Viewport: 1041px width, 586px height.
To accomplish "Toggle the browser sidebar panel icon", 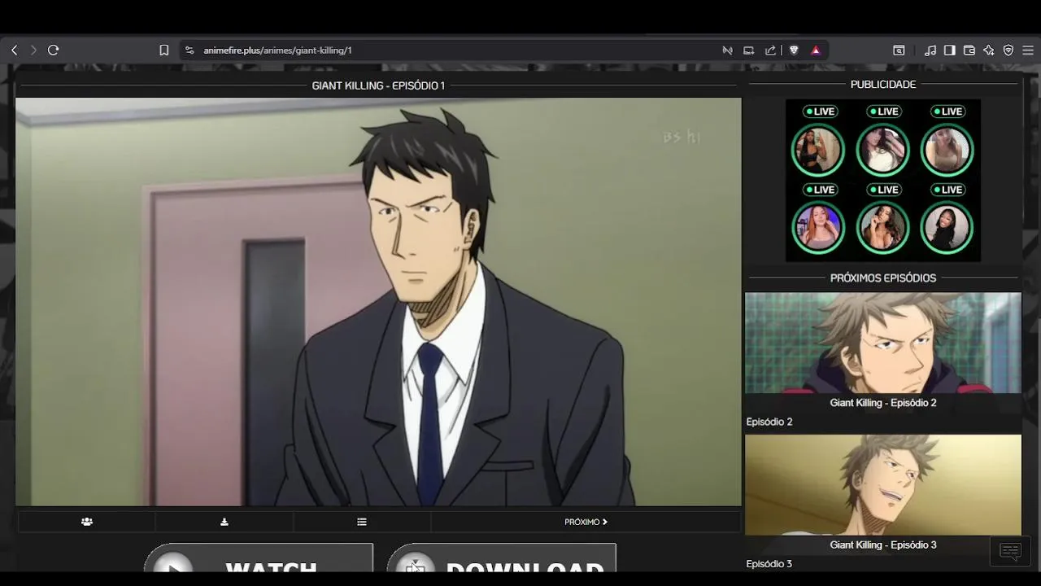I will (949, 50).
